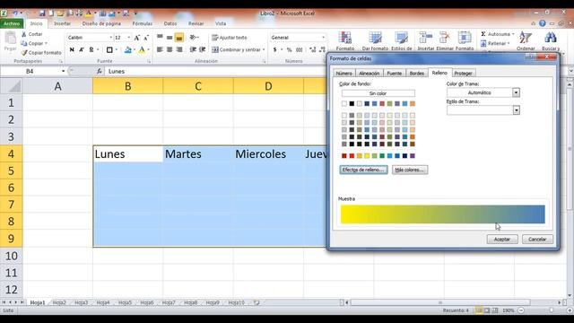Select column D header
Image resolution: width=574 pixels, height=323 pixels.
pos(268,86)
